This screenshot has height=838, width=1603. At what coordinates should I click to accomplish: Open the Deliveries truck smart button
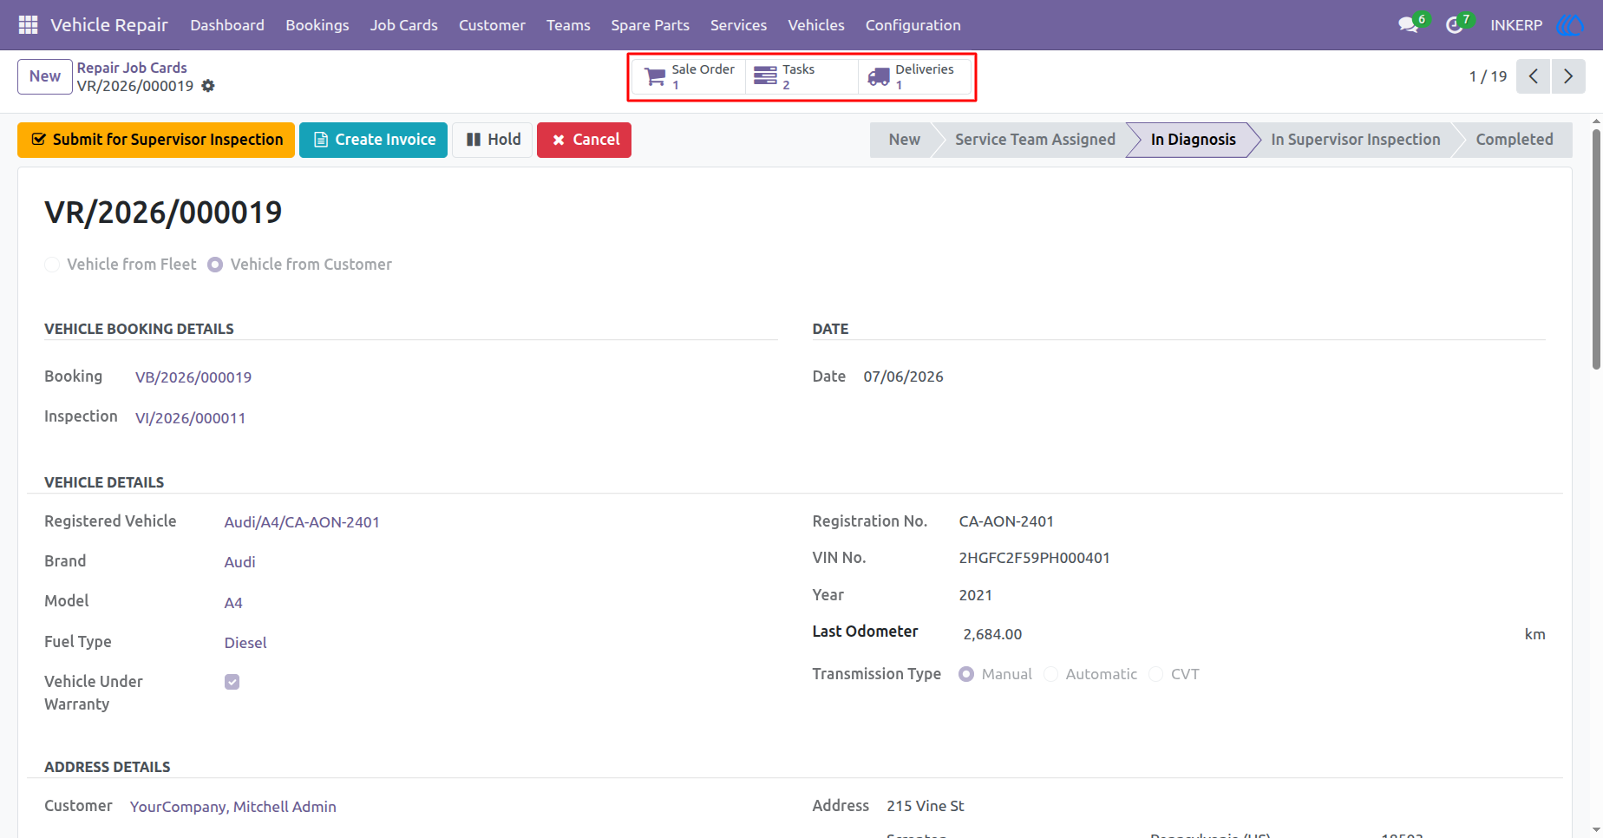pyautogui.click(x=914, y=76)
